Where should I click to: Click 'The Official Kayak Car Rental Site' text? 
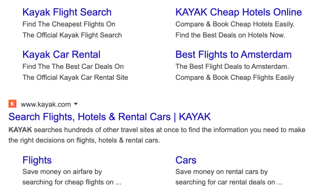pos(75,78)
